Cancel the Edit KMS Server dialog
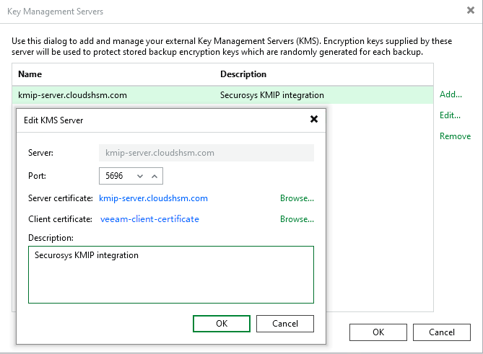The width and height of the screenshot is (483, 354). (285, 324)
